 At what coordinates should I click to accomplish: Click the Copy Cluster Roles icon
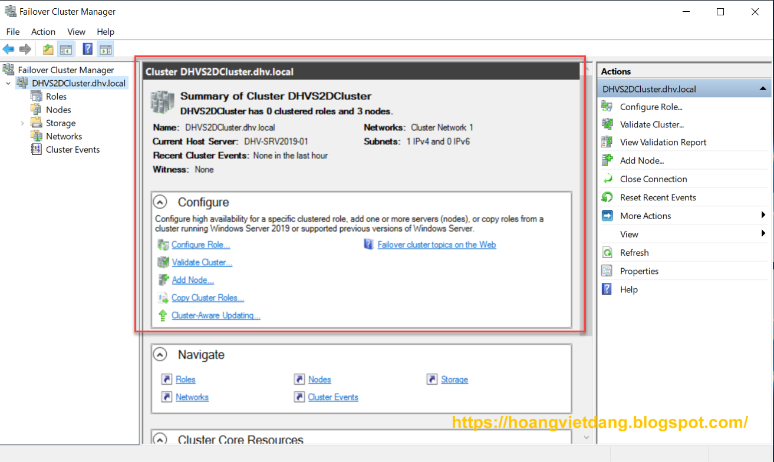tap(163, 298)
